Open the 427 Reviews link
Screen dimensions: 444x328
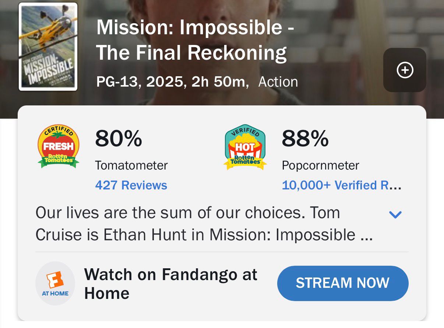131,185
